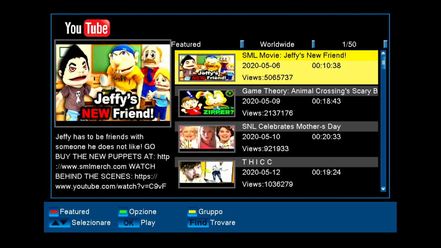Click the duration 00:19:24
Viewport: 441px width, 248px height.
326,172
